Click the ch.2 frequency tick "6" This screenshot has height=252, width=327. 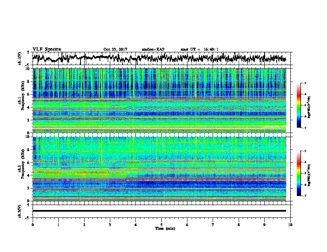(x=29, y=163)
